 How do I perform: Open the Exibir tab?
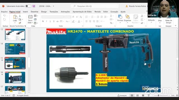click(x=106, y=12)
